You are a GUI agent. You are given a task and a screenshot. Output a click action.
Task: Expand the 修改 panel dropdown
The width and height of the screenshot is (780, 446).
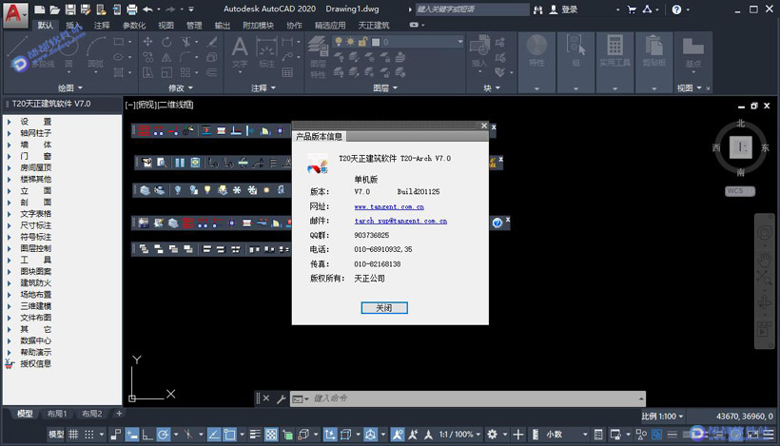pyautogui.click(x=180, y=88)
